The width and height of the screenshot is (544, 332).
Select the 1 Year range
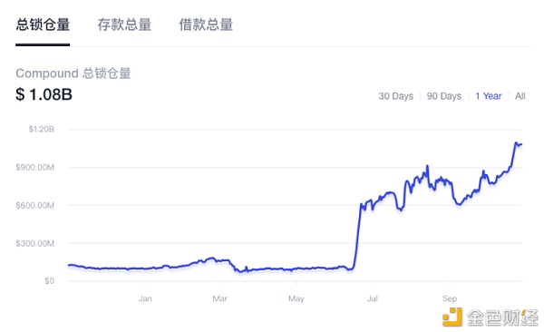tap(489, 96)
